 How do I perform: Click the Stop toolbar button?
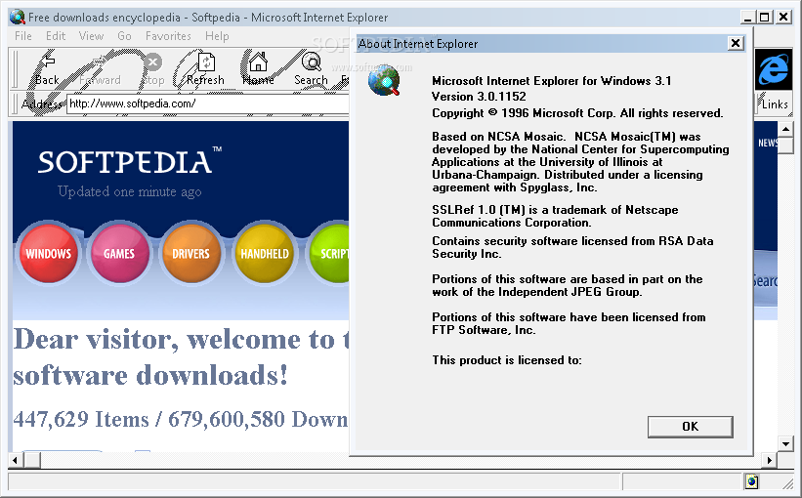coord(153,69)
